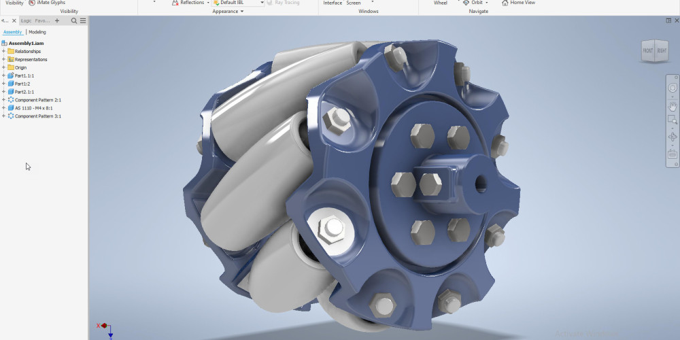Click the Reflections icon
Viewport: 680px width, 340px height.
pyautogui.click(x=175, y=3)
